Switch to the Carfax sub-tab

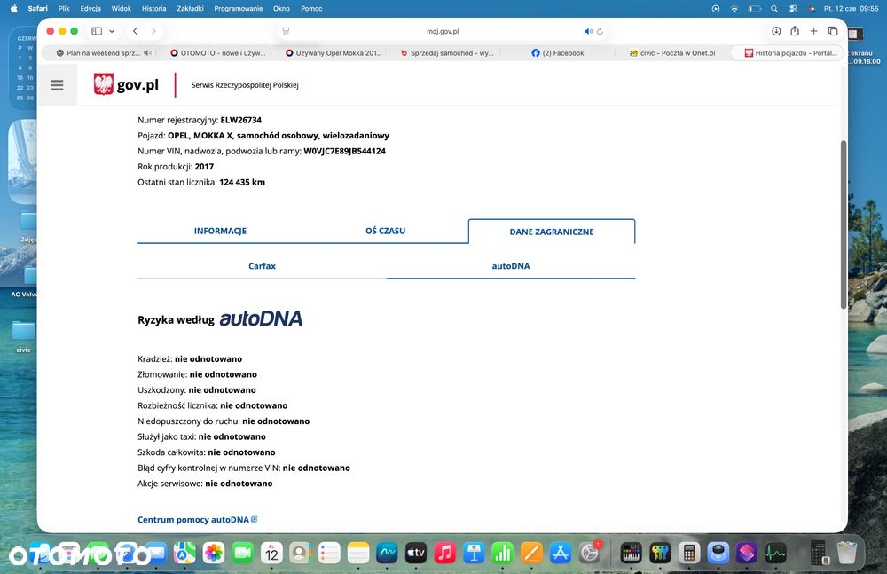tap(262, 266)
